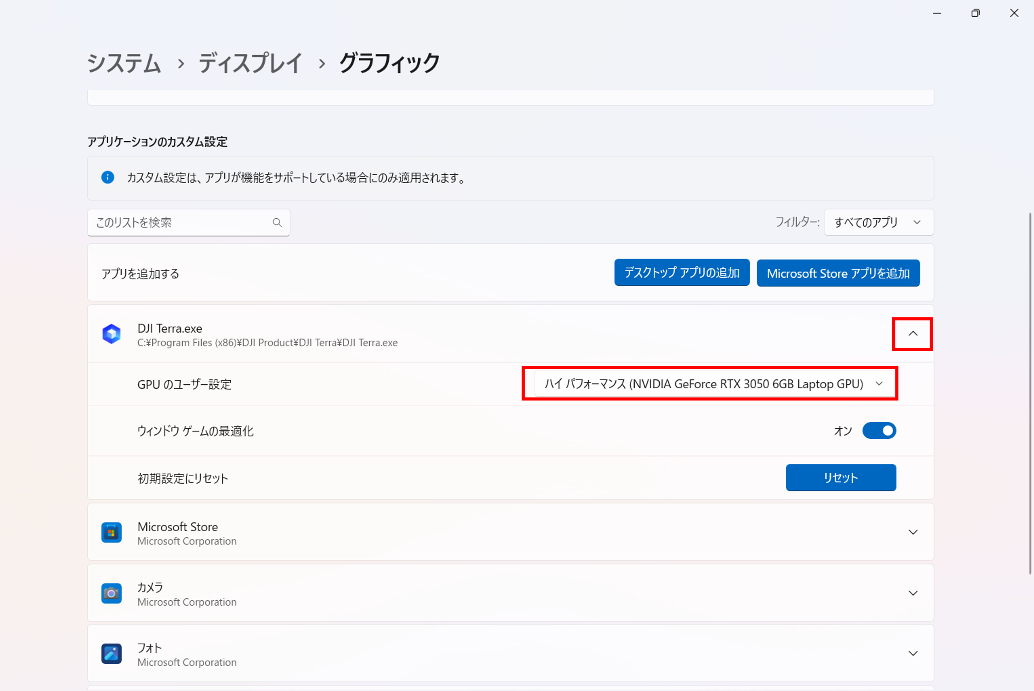Expand the Microsoft Store entry
Viewport: 1034px width, 691px height.
click(x=913, y=532)
